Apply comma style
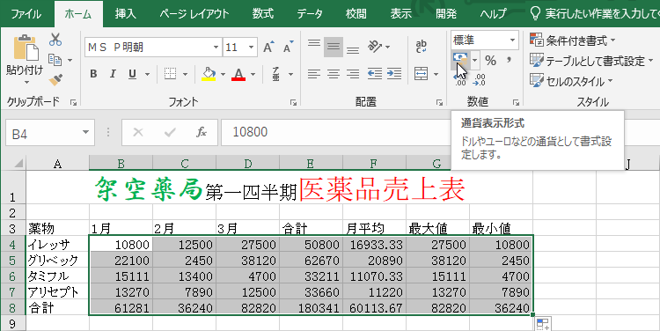Viewport: 660px width, 331px height. pos(509,61)
